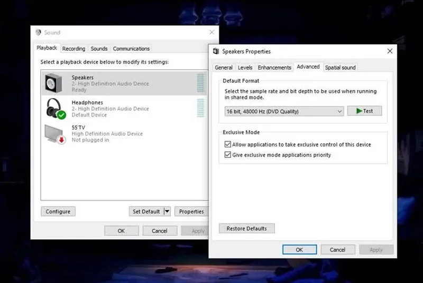Open the Spatial sound tab
Image resolution: width=423 pixels, height=283 pixels.
click(x=340, y=67)
